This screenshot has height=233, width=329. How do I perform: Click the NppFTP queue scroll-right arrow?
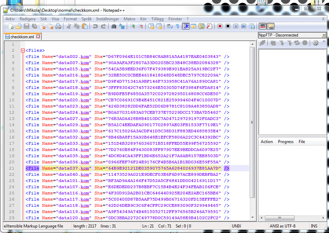323,218
